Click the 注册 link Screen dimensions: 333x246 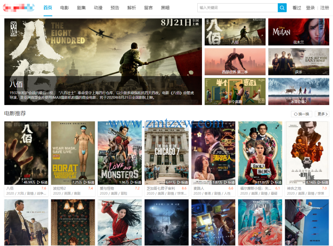[325, 8]
